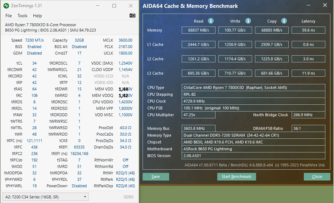Screen dimensions: 334x203
Task: Click the ZenTimings screenshot camera icon
Action: click(x=132, y=15)
